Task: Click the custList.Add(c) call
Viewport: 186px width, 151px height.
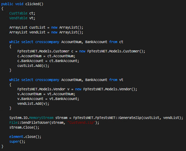Action: (33, 66)
